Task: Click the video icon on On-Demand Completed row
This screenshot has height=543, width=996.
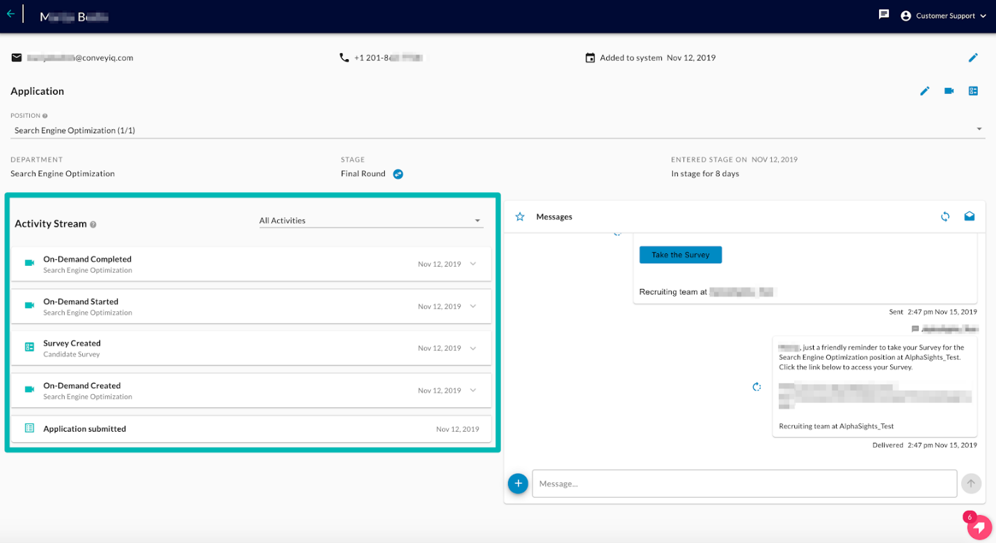Action: coord(29,263)
